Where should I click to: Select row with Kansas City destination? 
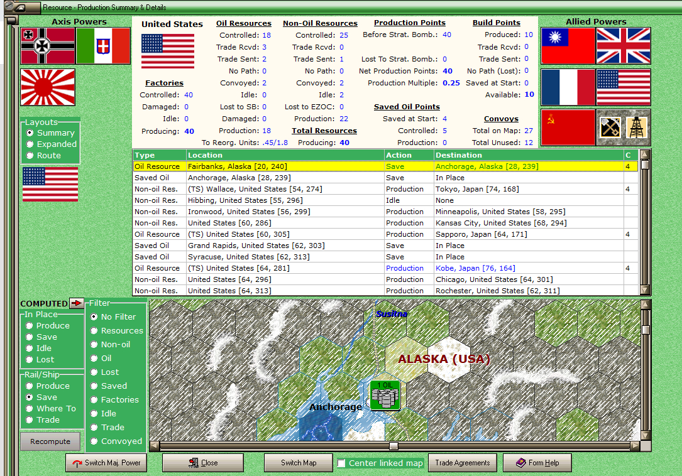(x=385, y=223)
